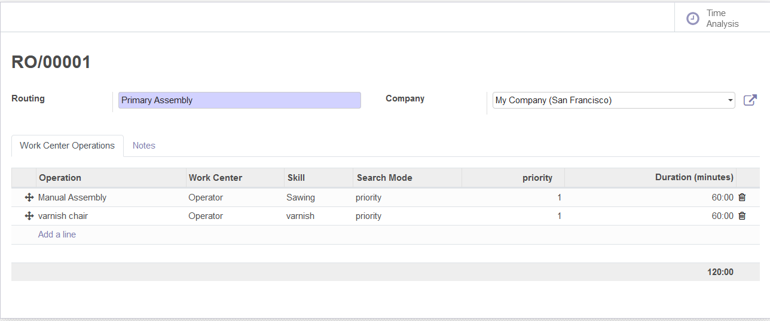Click priority value 1 in varnish chair row
This screenshot has width=770, height=321.
pyautogui.click(x=559, y=216)
